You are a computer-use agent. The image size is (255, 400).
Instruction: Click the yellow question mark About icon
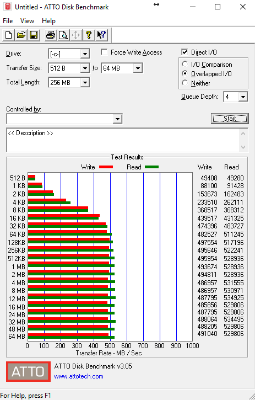[x=89, y=35]
